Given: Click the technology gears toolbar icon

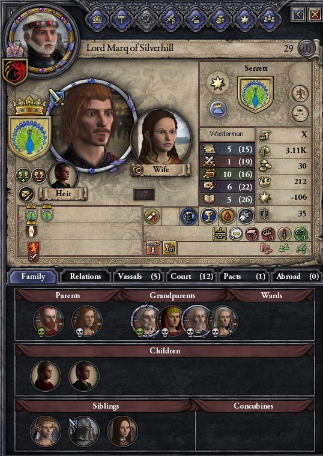Looking at the screenshot, I should click(146, 19).
